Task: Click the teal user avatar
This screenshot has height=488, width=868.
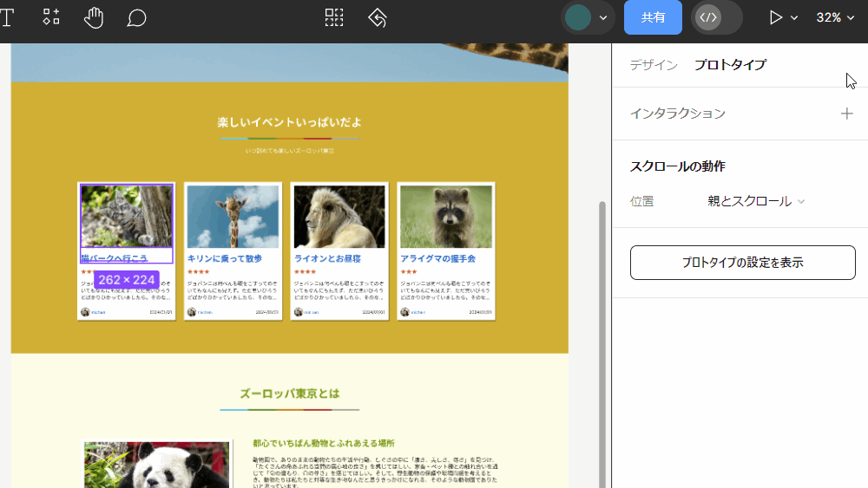Action: (x=578, y=17)
